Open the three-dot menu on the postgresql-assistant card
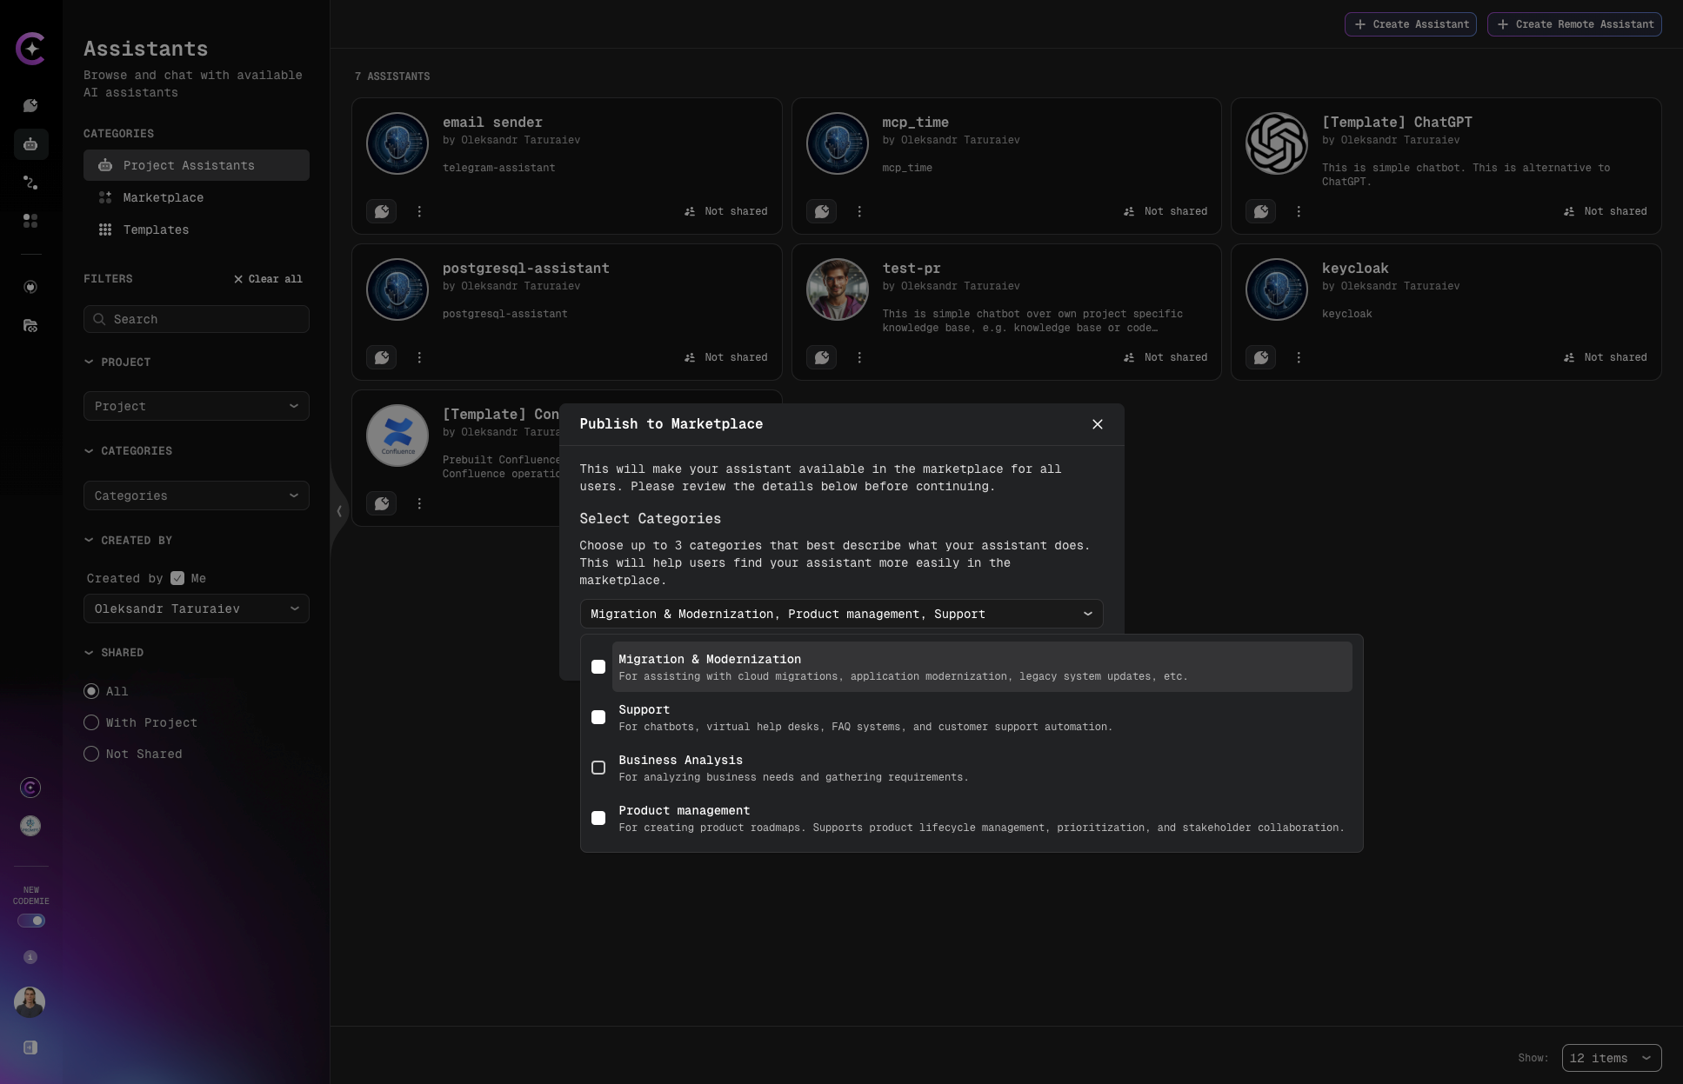This screenshot has height=1084, width=1683. coord(419,357)
